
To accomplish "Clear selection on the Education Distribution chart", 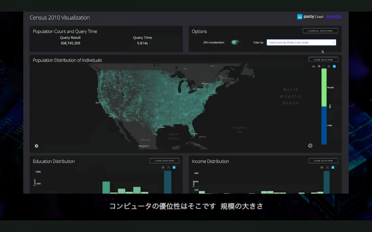I will [164, 161].
